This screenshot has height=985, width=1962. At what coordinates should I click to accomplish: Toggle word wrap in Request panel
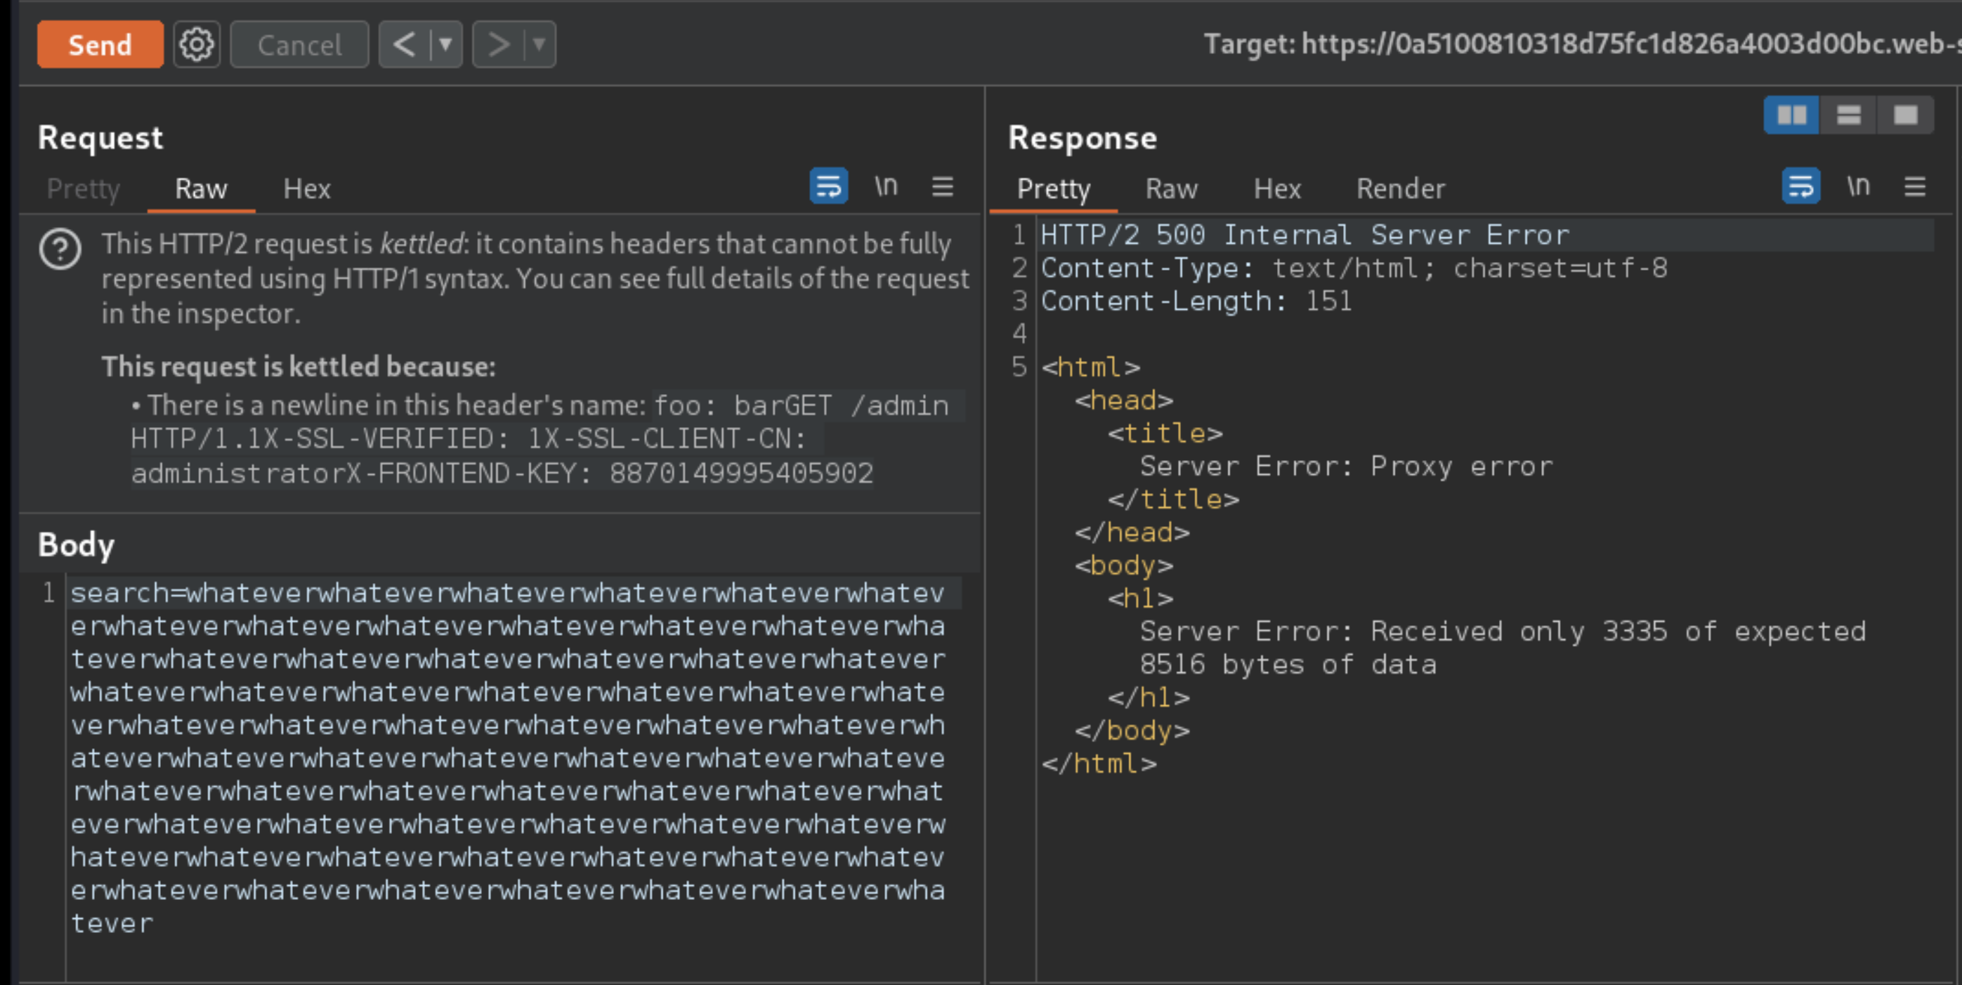coord(829,186)
